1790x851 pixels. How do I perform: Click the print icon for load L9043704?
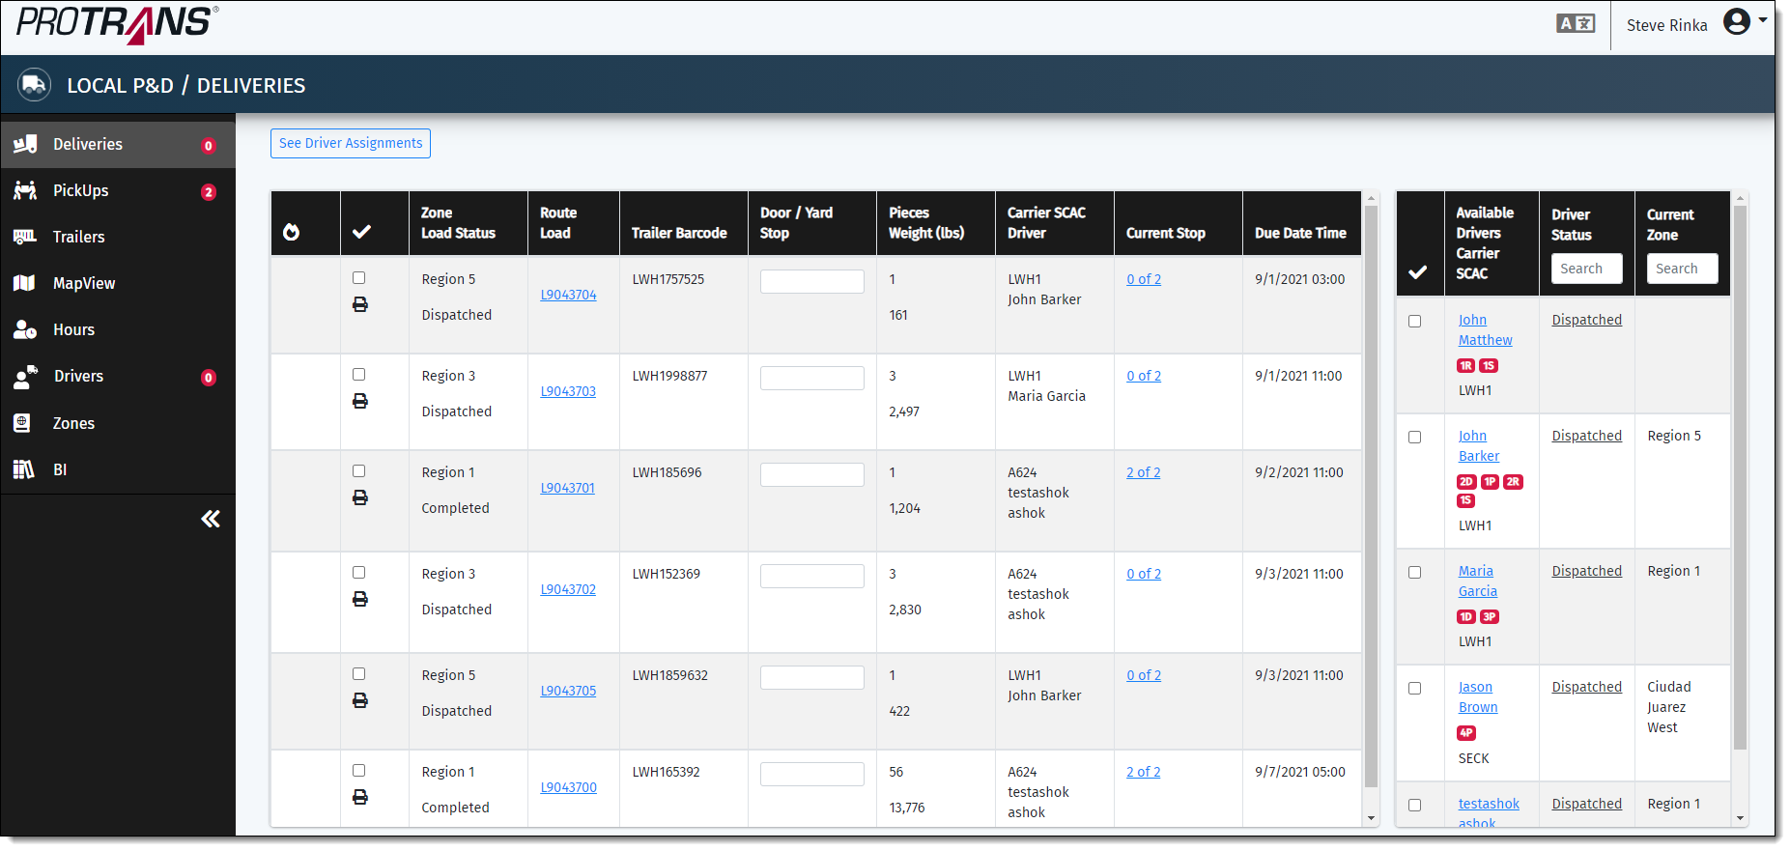359,304
